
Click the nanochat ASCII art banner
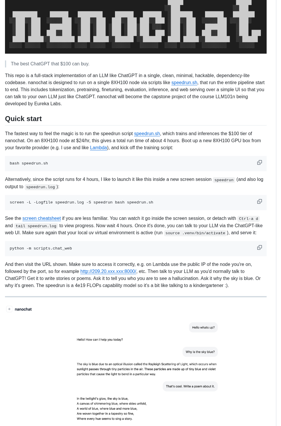click(x=136, y=27)
